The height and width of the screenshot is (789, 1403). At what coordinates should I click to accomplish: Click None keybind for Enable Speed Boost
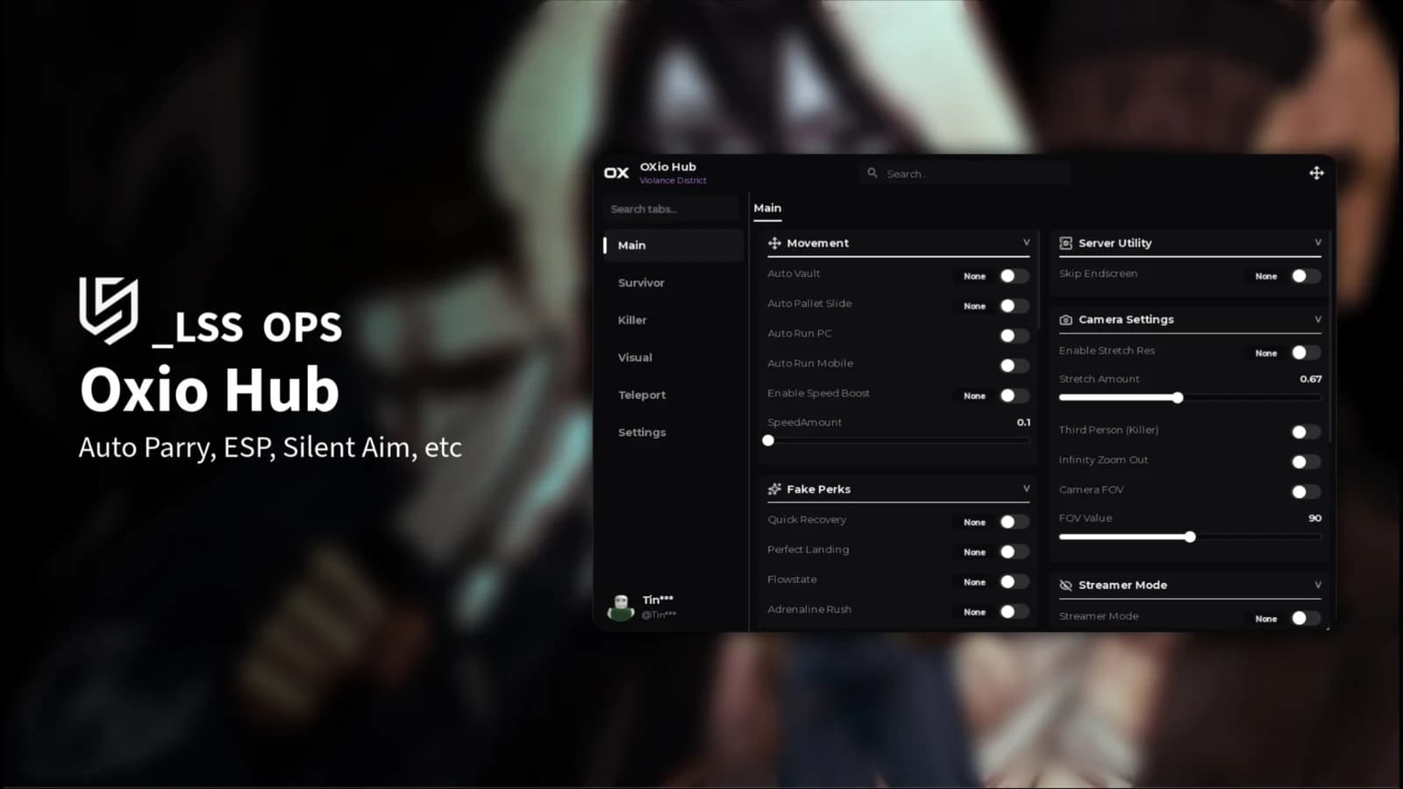point(974,395)
